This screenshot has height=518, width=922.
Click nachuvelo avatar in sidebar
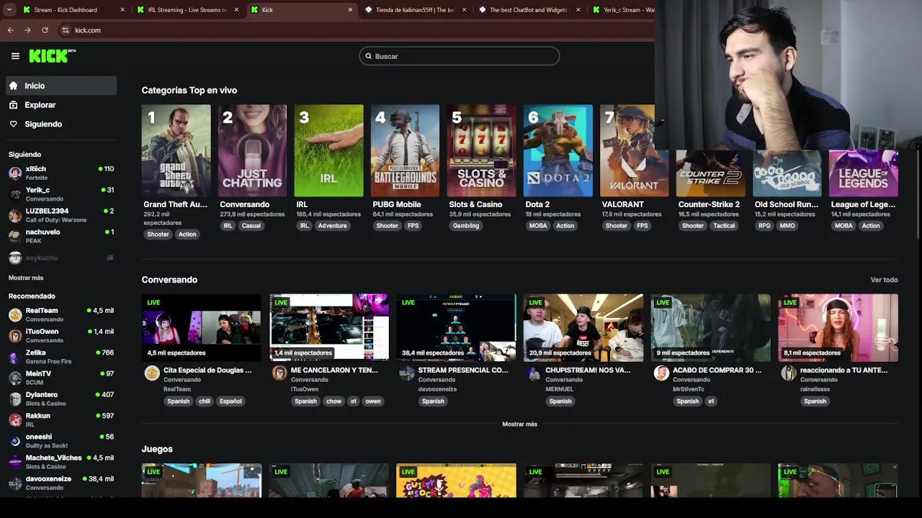point(15,236)
